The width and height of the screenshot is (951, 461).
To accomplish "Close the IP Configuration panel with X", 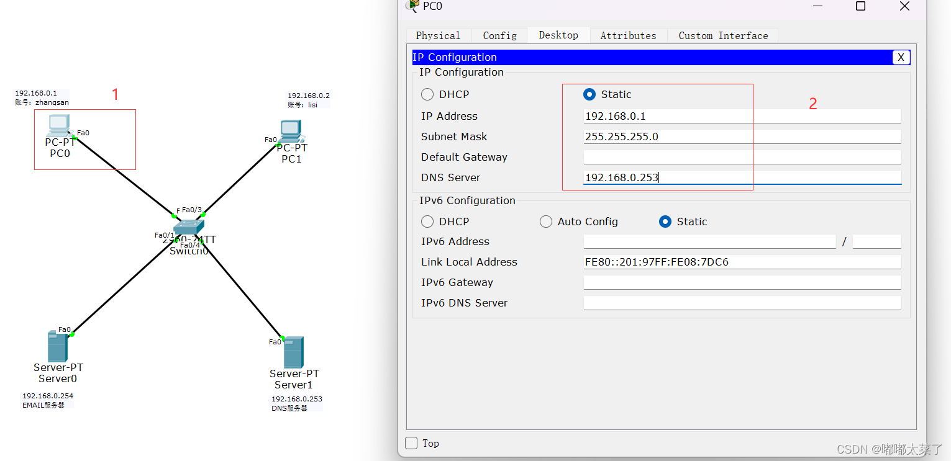I will 901,58.
